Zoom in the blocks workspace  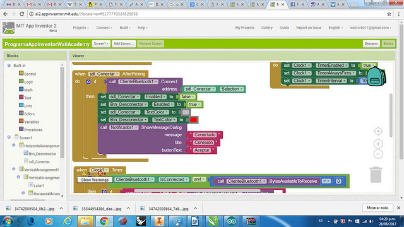point(378,144)
